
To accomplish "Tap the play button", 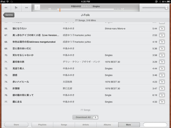I will pos(16,8).
